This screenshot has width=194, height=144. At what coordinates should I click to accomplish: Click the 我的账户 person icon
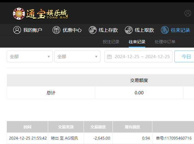(17, 30)
